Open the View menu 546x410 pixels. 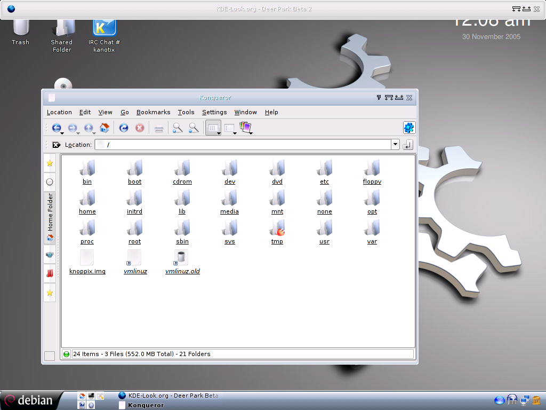tap(105, 112)
